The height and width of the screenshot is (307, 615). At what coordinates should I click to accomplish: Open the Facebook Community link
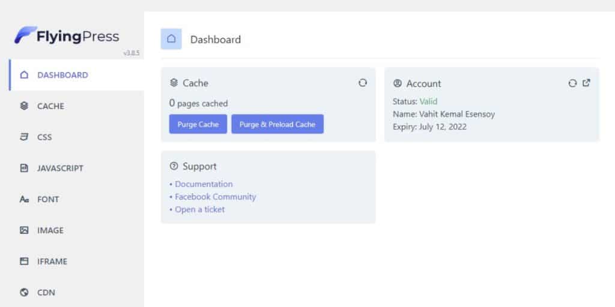point(216,197)
